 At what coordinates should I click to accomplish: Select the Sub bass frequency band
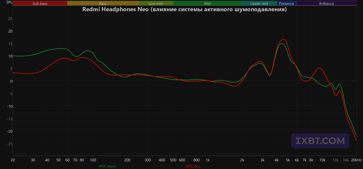pos(40,3)
